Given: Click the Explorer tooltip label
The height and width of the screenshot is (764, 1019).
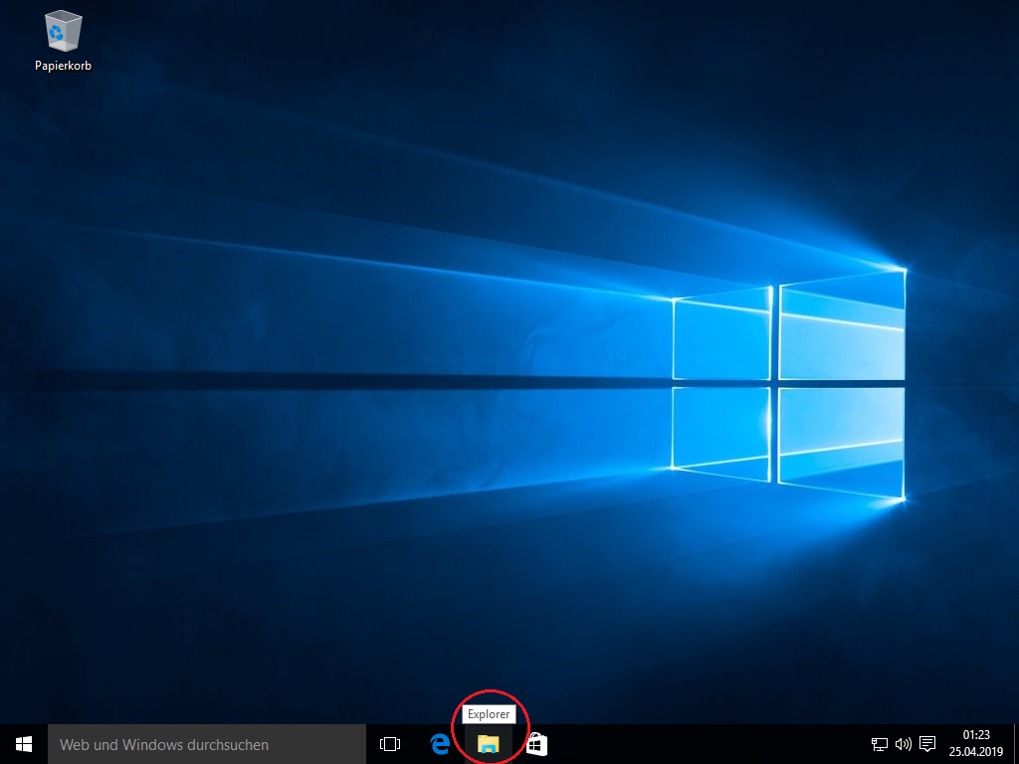Looking at the screenshot, I should (x=491, y=714).
